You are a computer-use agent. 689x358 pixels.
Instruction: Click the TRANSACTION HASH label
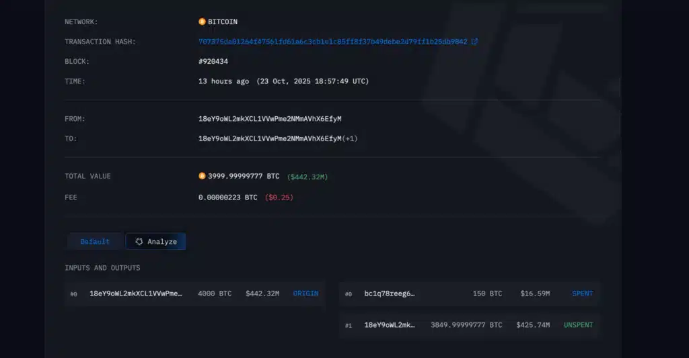[100, 42]
